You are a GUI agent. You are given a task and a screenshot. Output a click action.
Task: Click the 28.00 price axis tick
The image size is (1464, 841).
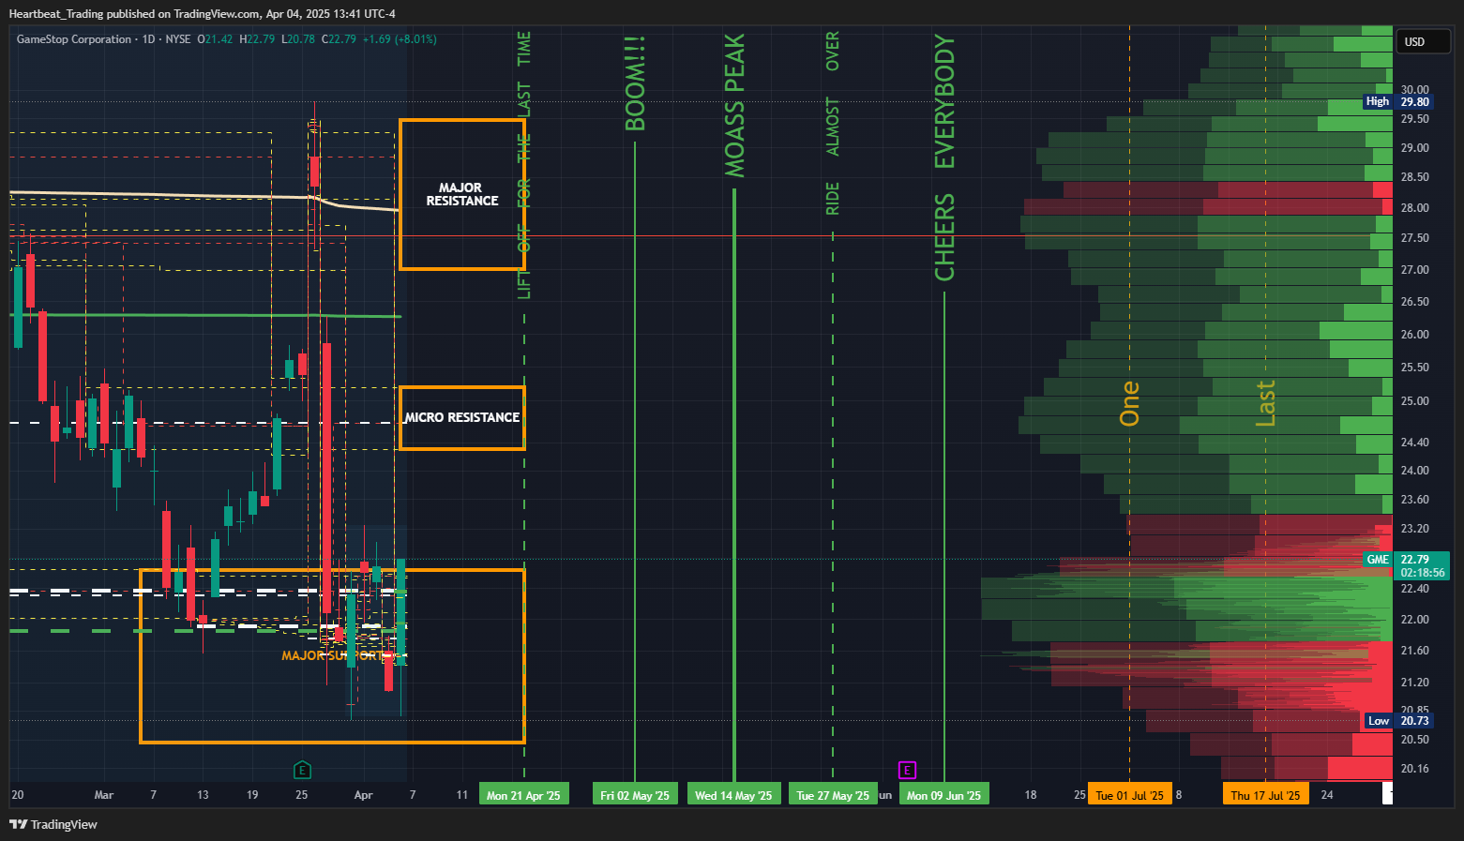[1414, 208]
